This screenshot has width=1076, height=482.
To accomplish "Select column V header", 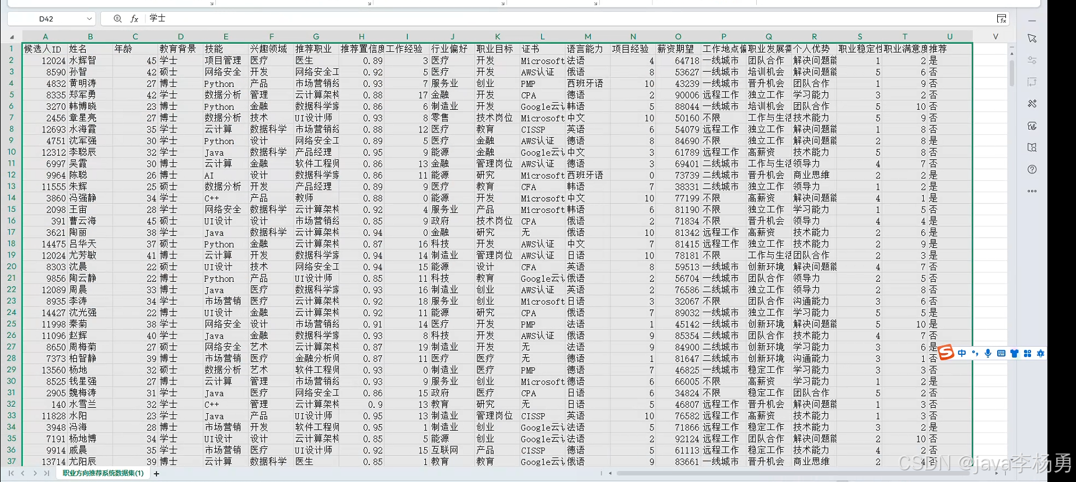I will coord(995,36).
